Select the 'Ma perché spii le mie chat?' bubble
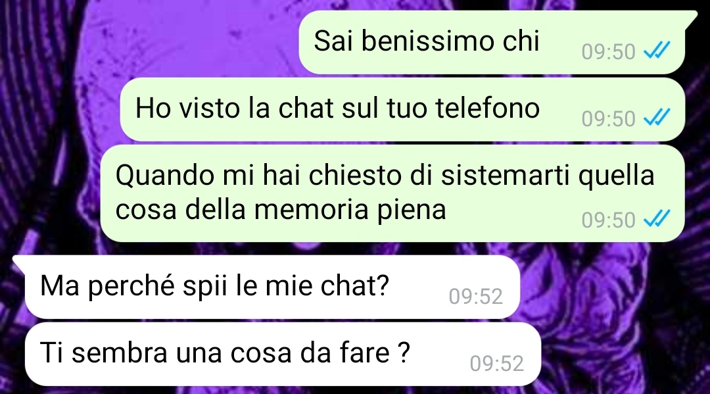This screenshot has width=710, height=394. pyautogui.click(x=267, y=287)
